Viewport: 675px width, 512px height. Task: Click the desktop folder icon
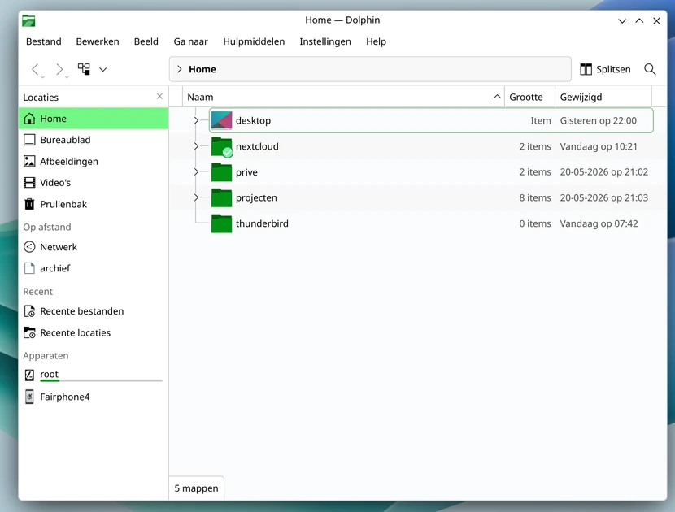tap(221, 120)
